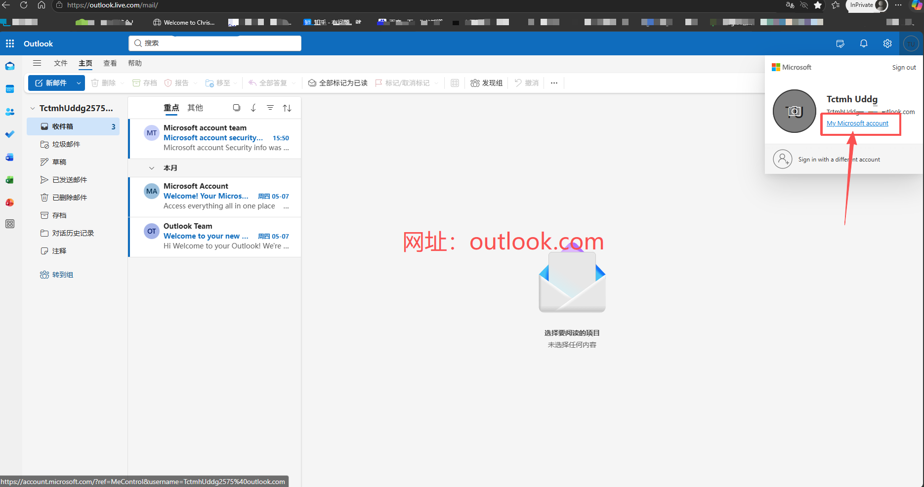Image resolution: width=924 pixels, height=487 pixels.
Task: Open the Microsoft apps launcher grid
Action: 10,43
